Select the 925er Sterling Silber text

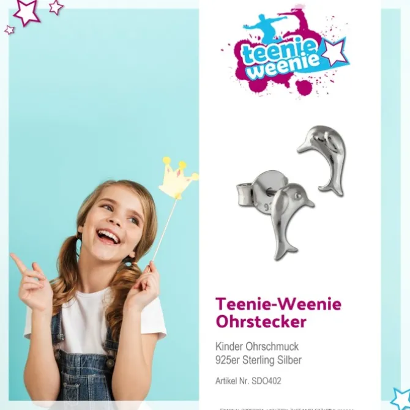click(x=258, y=360)
